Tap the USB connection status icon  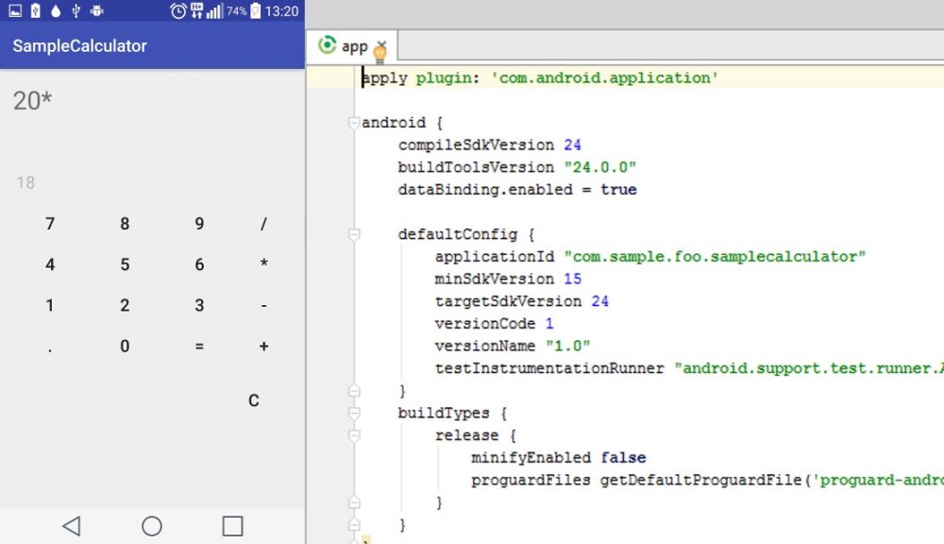click(76, 10)
